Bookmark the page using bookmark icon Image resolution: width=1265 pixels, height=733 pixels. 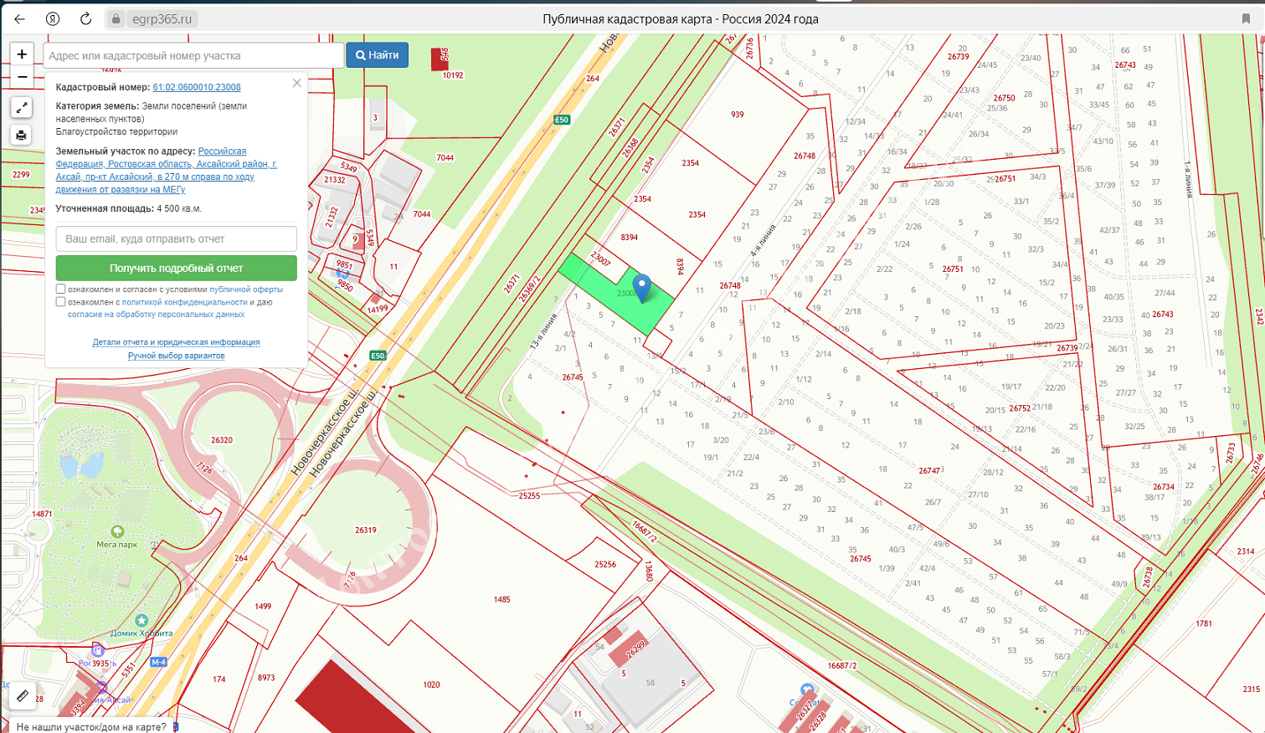pos(1246,18)
